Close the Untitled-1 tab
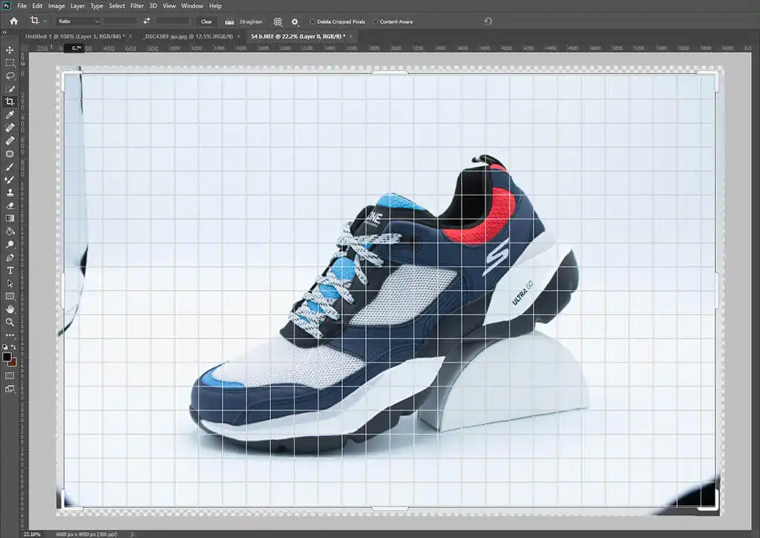Viewport: 760px width, 538px height. [131, 36]
